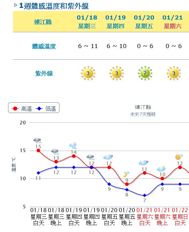Click the cloudy night icon above 10
The height and width of the screenshot is (232, 189).
[x=161, y=169]
